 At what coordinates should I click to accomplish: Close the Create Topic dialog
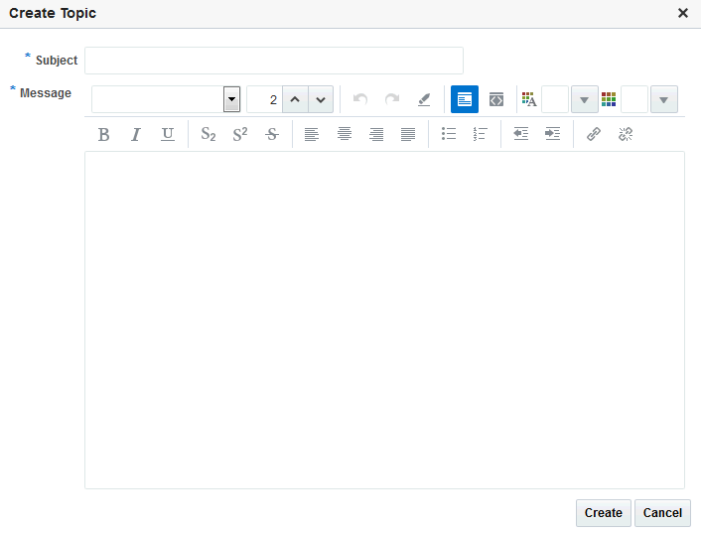pos(683,13)
